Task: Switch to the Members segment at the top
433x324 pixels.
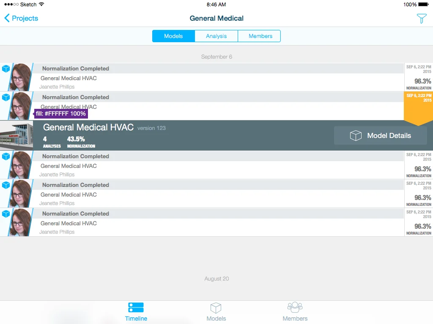Action: point(260,36)
